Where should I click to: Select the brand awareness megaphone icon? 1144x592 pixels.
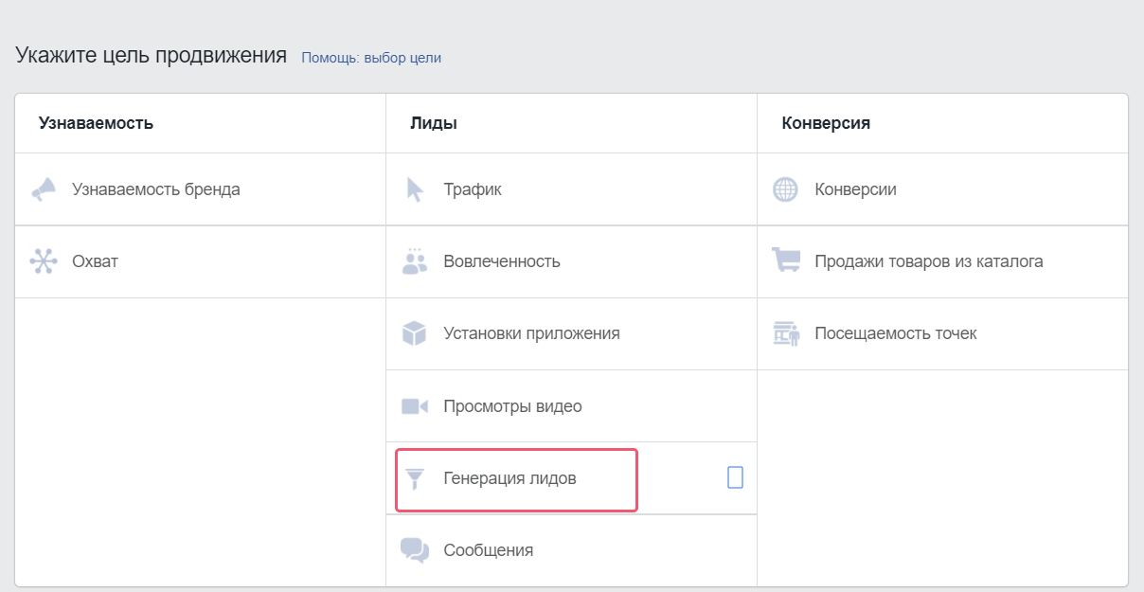pos(44,188)
